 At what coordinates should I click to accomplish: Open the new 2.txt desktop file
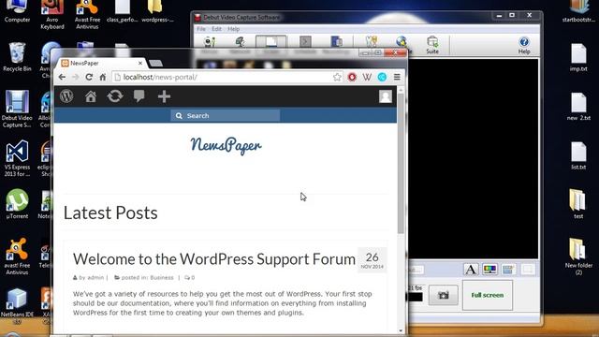(x=578, y=106)
